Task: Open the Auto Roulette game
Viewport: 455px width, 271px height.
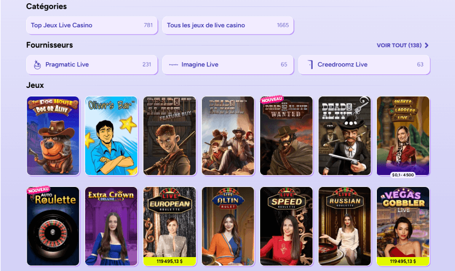Action: (53, 226)
